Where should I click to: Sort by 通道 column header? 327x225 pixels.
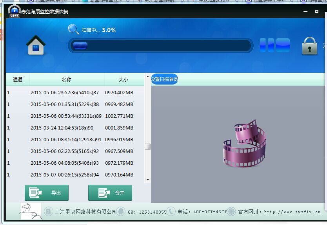[18, 79]
